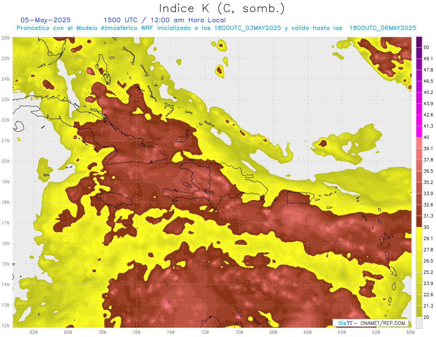The image size is (436, 337).
Task: Click the dark brown colorbar segment between 30 and 31.3
Action: point(419,222)
